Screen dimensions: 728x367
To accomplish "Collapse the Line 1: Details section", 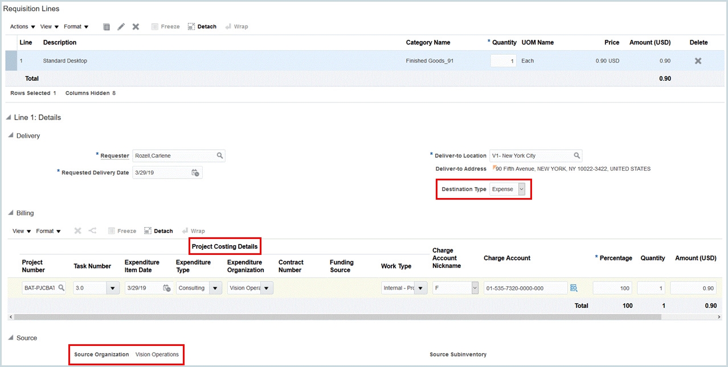I will coord(7,117).
